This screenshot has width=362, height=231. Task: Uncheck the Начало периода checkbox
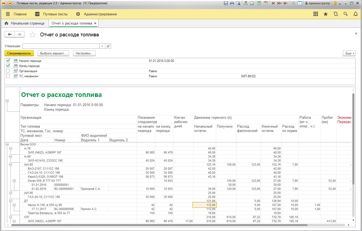8,61
